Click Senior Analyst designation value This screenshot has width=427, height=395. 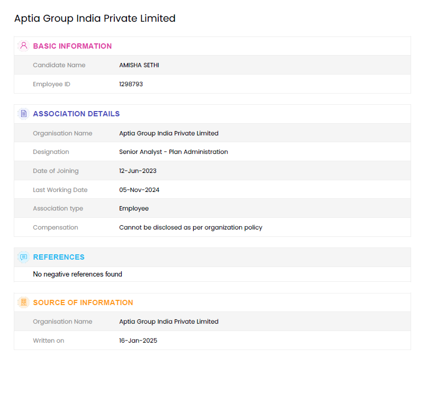174,152
